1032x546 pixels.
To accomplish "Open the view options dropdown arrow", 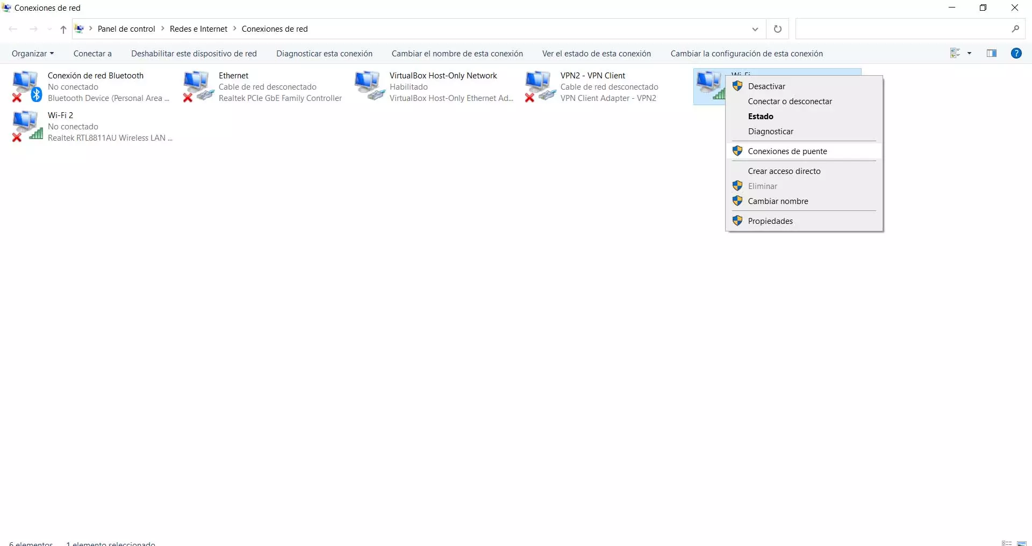I will pos(969,53).
